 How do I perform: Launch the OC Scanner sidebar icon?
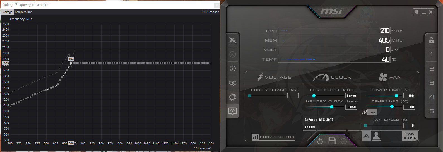[x=233, y=83]
